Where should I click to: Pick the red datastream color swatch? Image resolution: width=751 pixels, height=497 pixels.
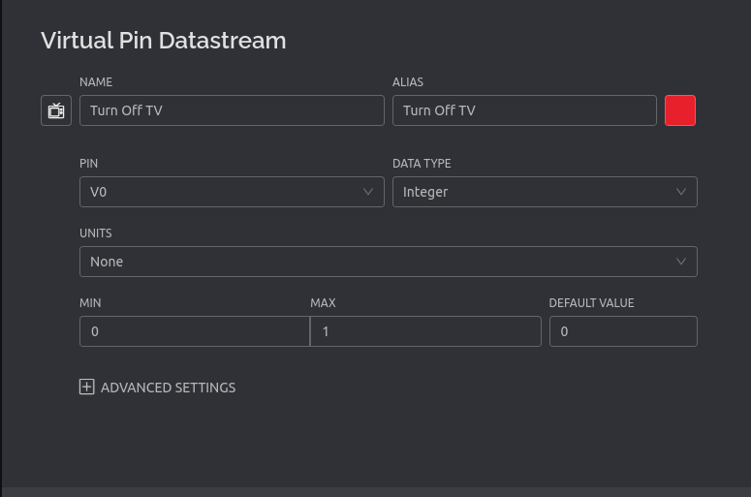pyautogui.click(x=680, y=110)
